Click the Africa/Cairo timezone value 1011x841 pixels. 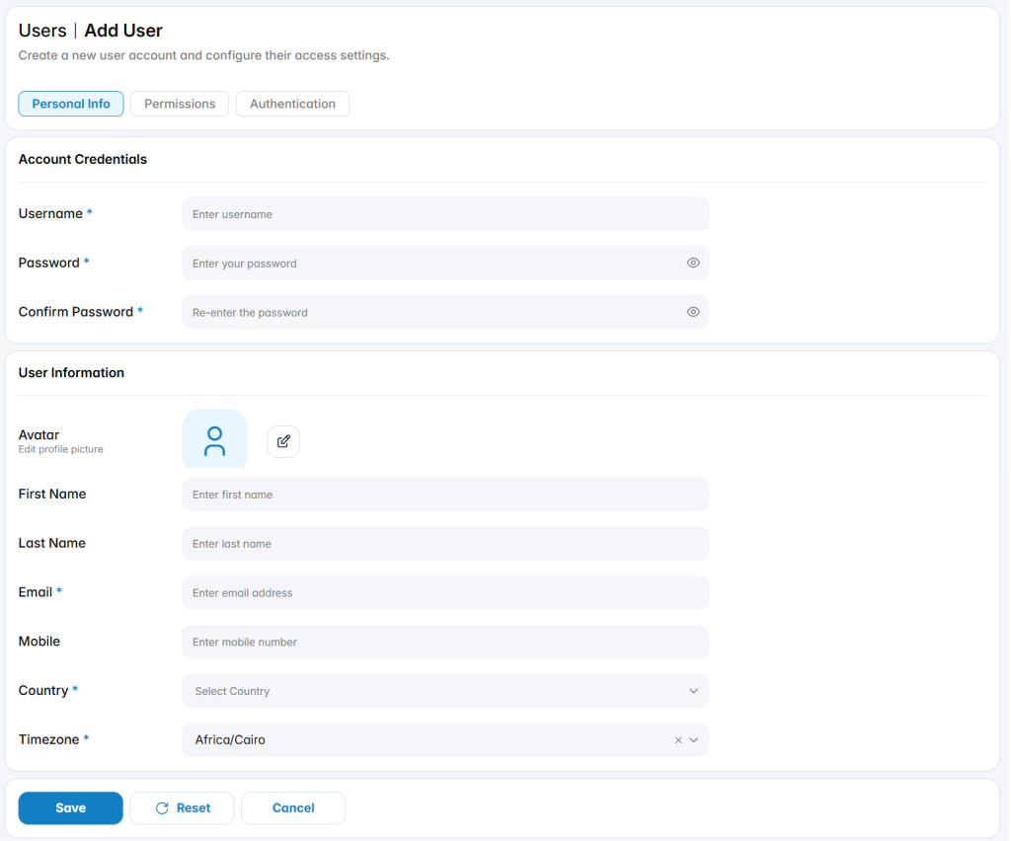click(x=230, y=739)
